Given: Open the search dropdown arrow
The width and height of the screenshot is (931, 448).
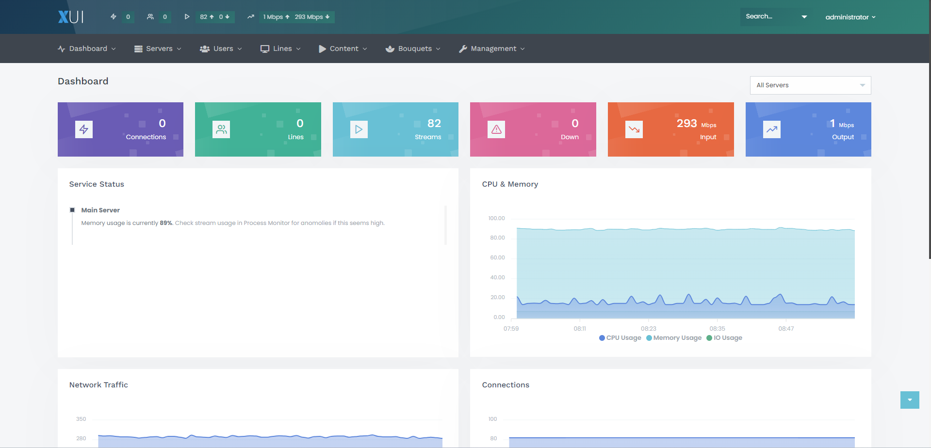Looking at the screenshot, I should point(804,17).
